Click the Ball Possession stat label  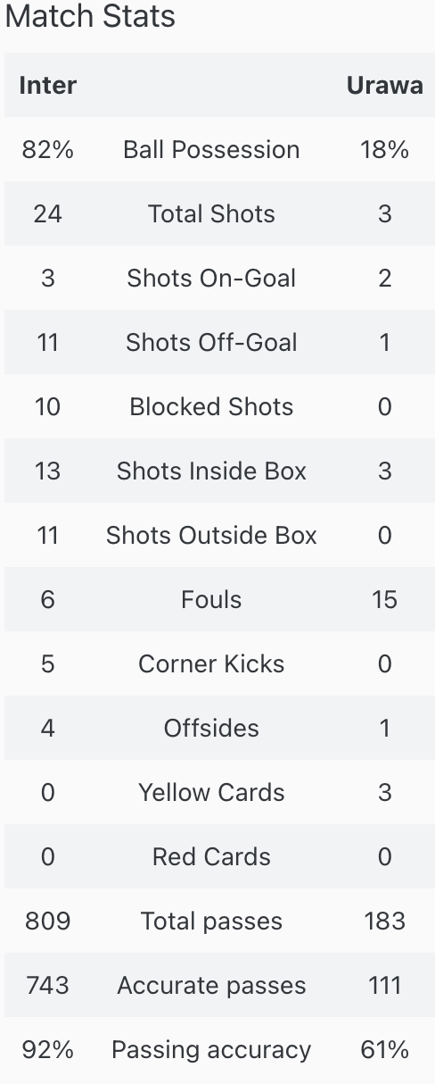211,150
